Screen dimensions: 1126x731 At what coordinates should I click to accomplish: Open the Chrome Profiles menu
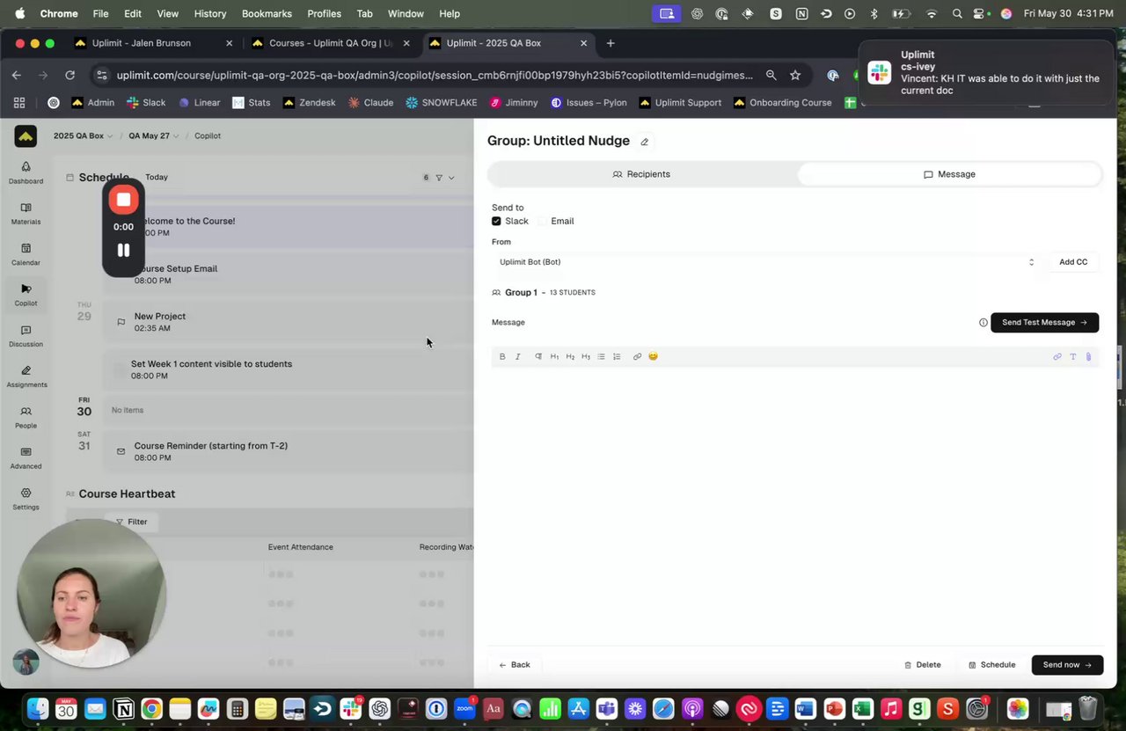tap(324, 13)
